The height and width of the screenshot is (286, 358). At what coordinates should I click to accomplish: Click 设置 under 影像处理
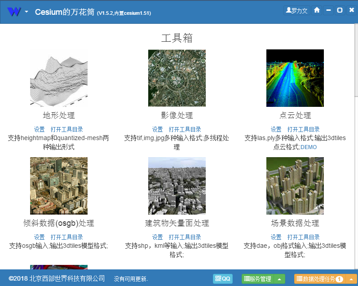click(158, 129)
